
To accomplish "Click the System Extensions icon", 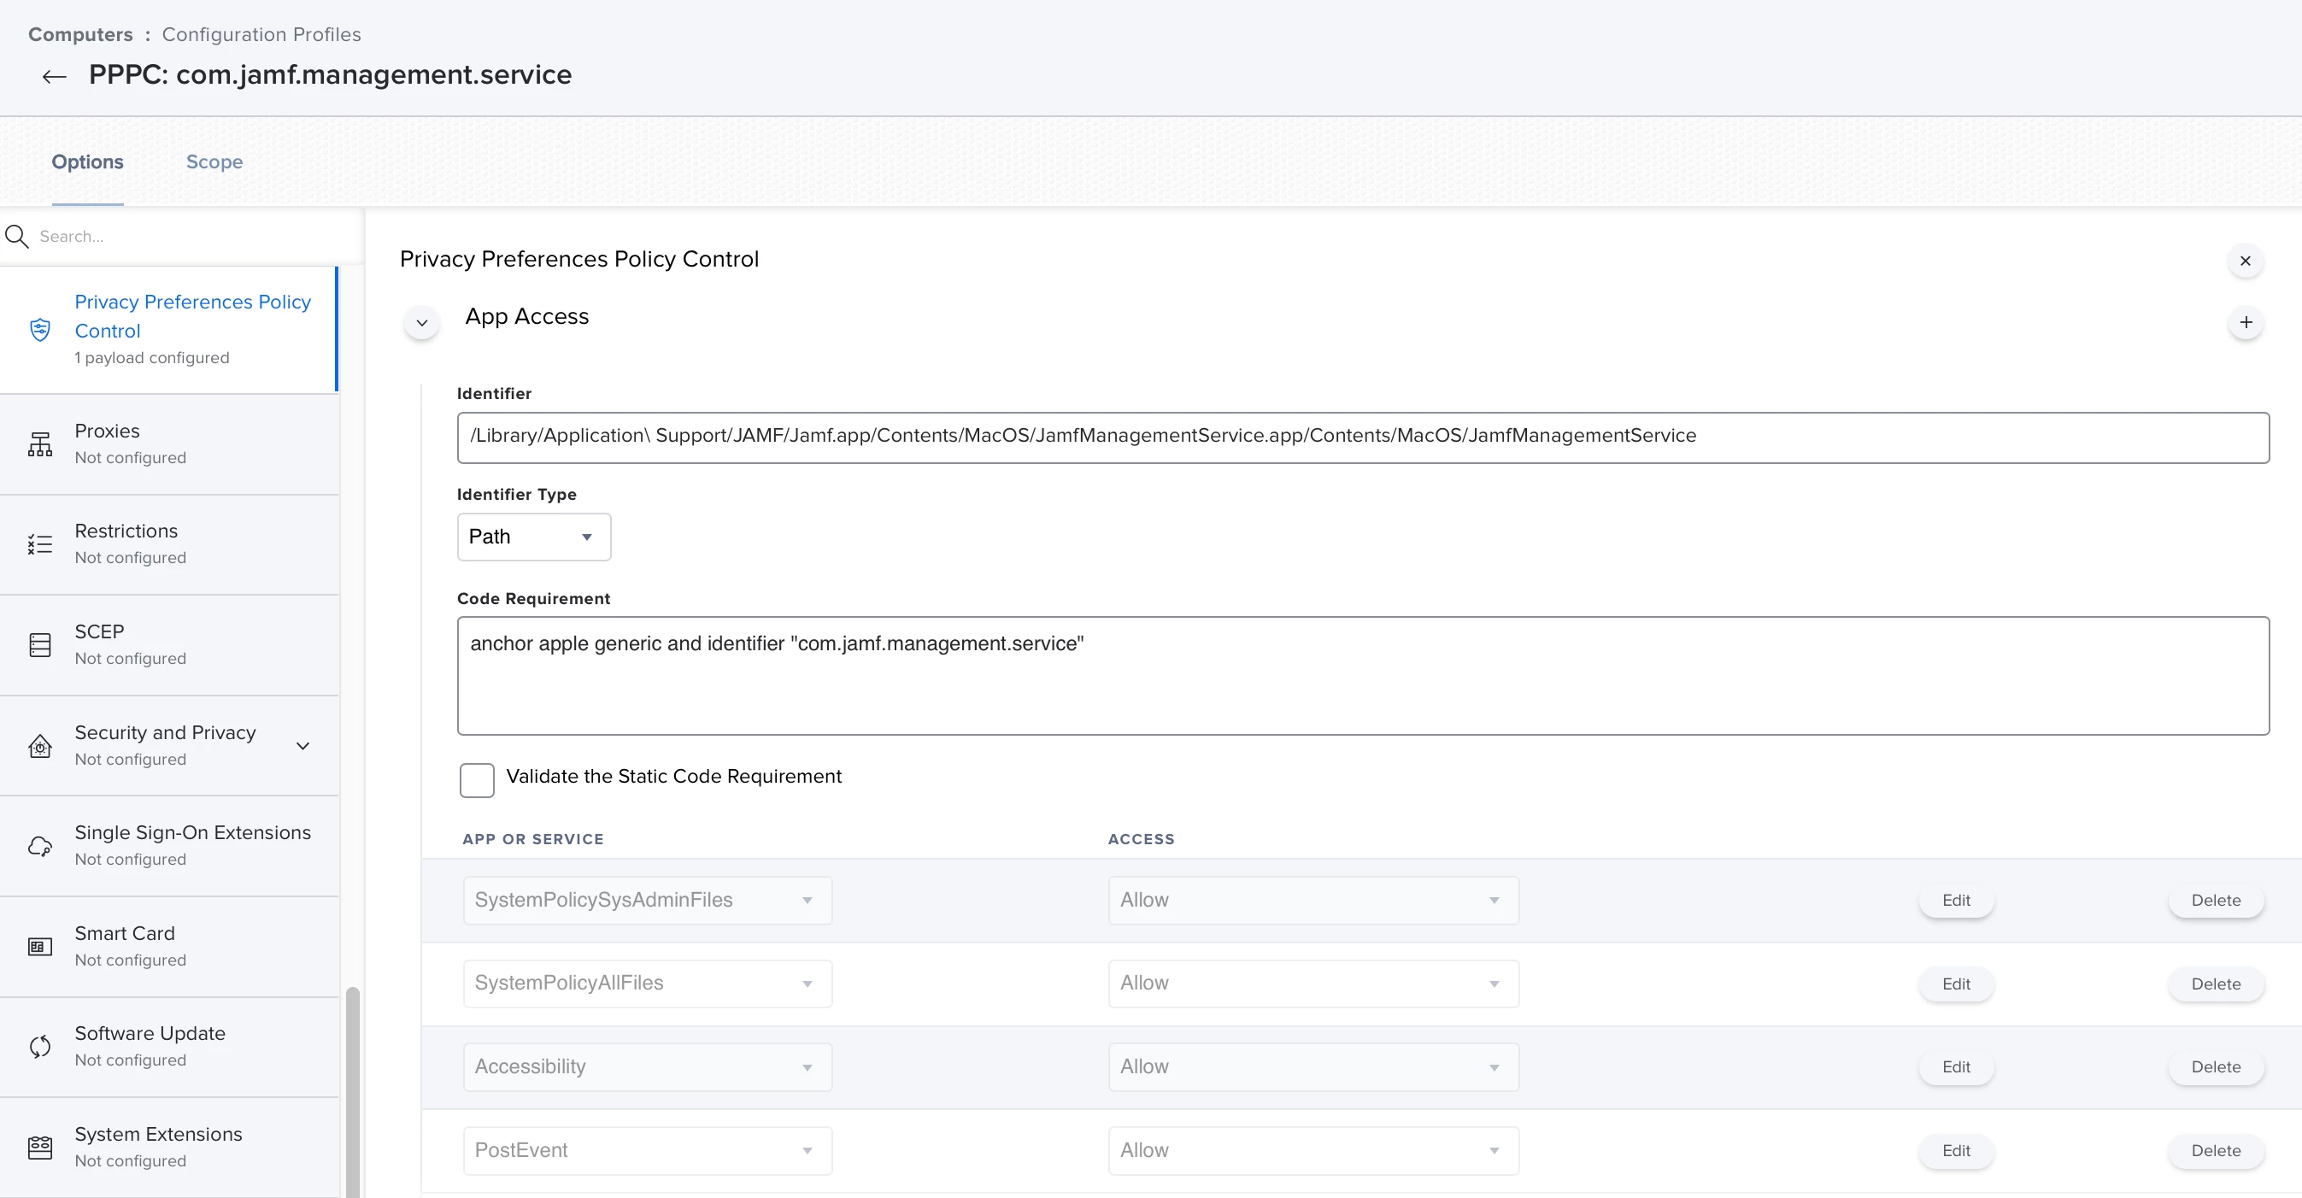I will tap(40, 1147).
